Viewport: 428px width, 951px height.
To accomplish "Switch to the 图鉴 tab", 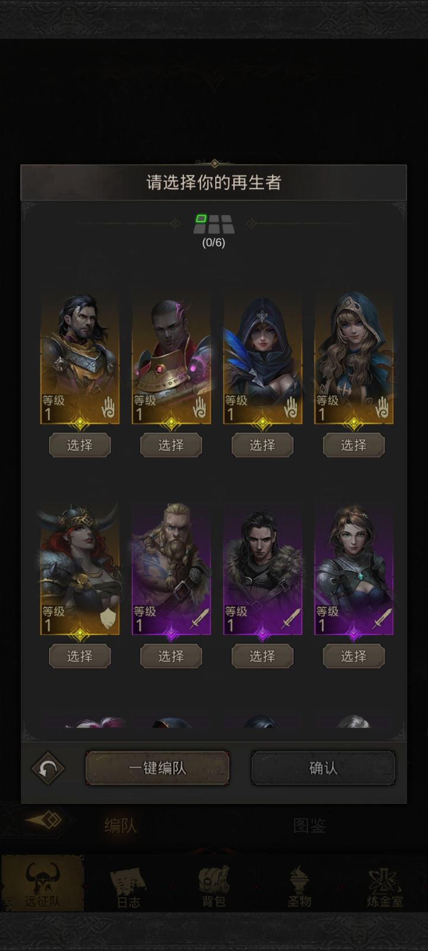I will tap(310, 825).
